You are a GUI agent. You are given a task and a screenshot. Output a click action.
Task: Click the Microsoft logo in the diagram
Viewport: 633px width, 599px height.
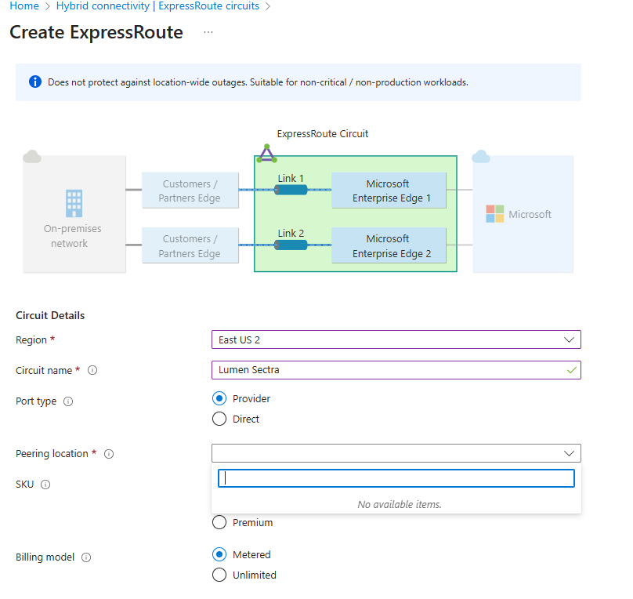494,214
